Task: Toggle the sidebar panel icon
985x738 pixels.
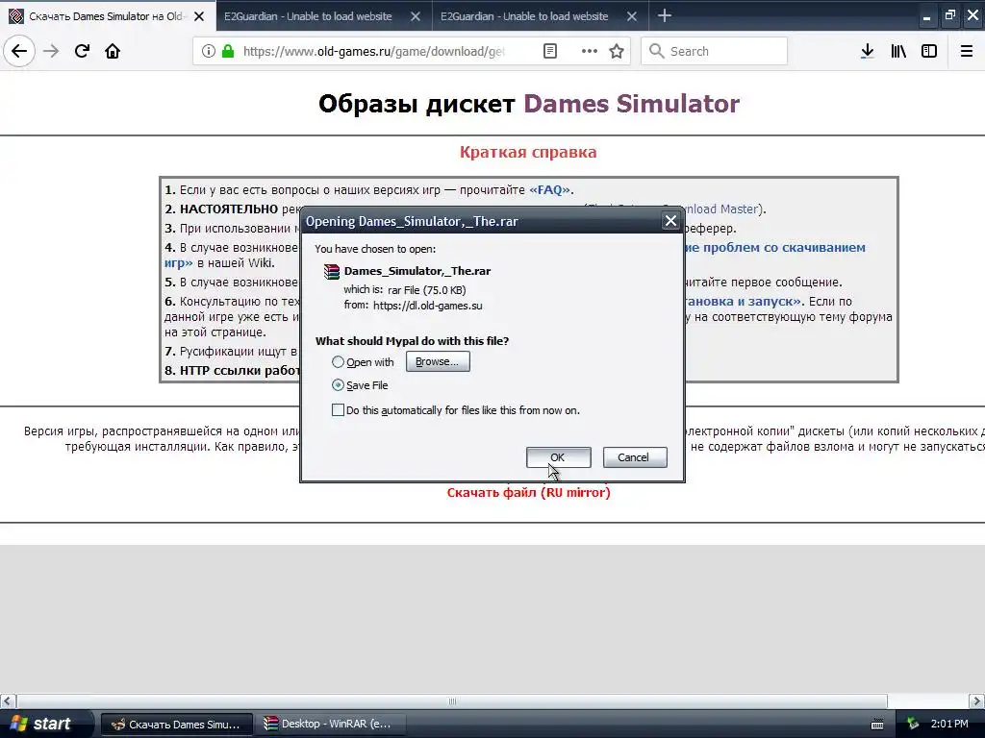Action: 929,51
